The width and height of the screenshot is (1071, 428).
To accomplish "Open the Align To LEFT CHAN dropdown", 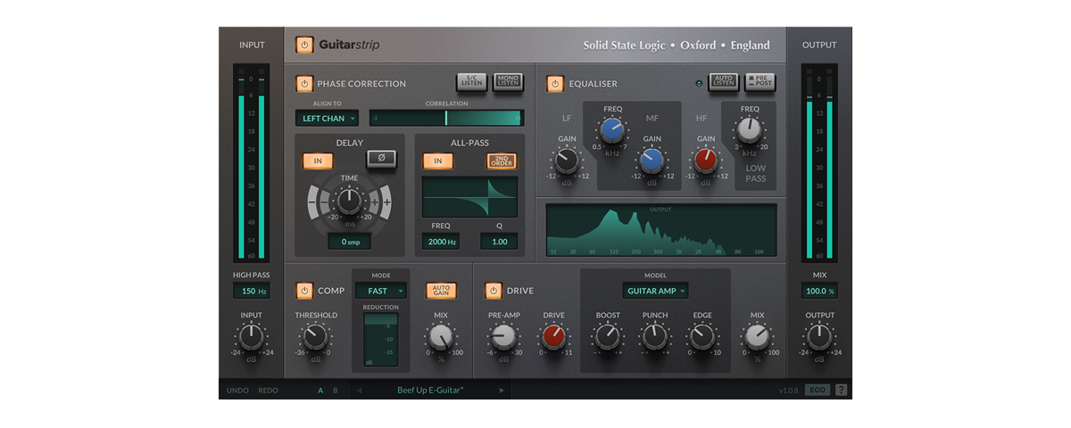I will pos(327,118).
